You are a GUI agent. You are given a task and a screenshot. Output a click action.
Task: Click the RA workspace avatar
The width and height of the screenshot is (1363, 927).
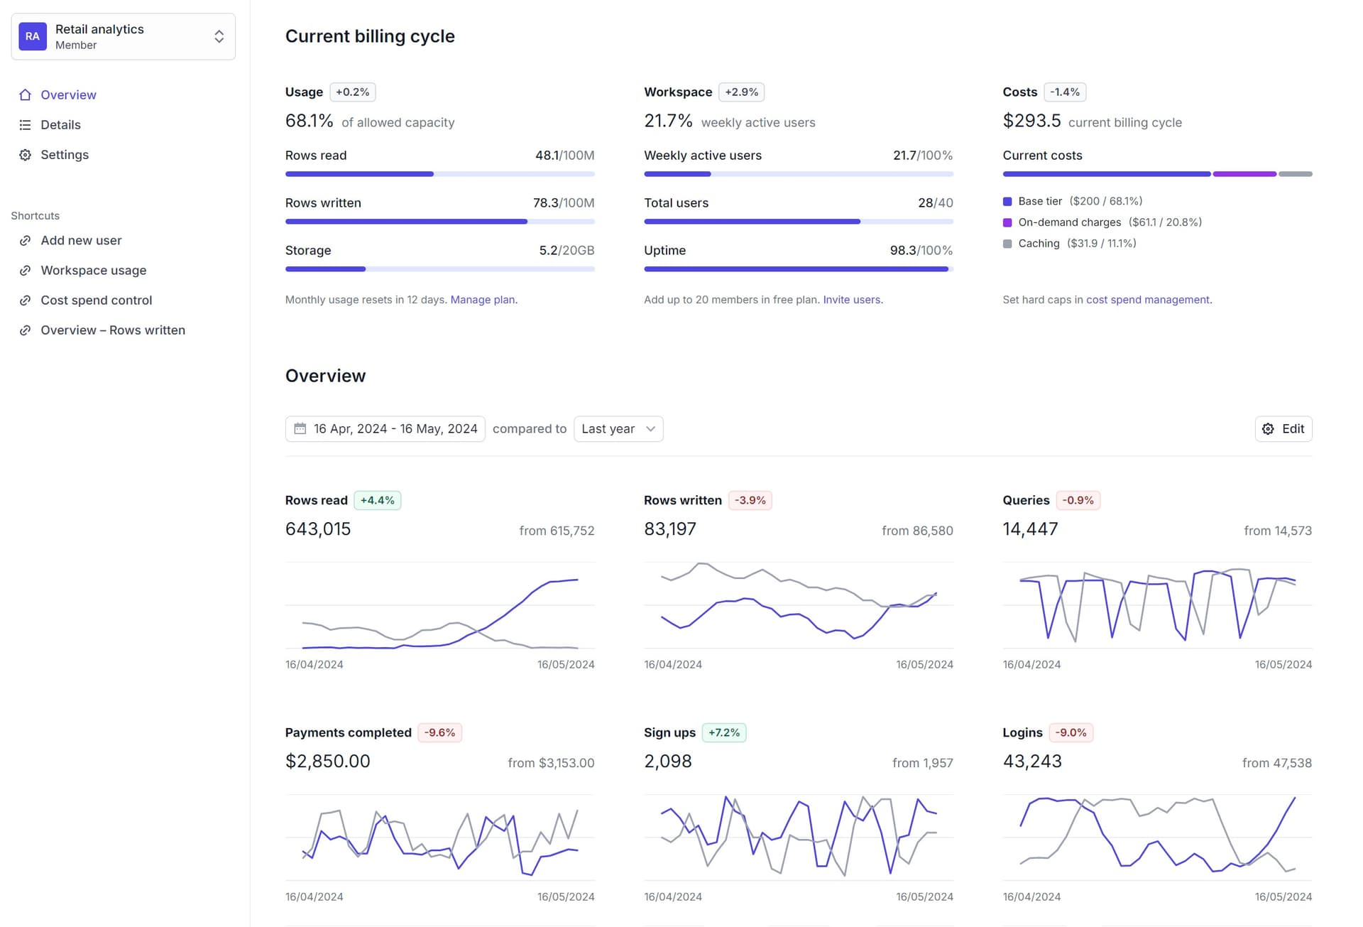point(33,36)
